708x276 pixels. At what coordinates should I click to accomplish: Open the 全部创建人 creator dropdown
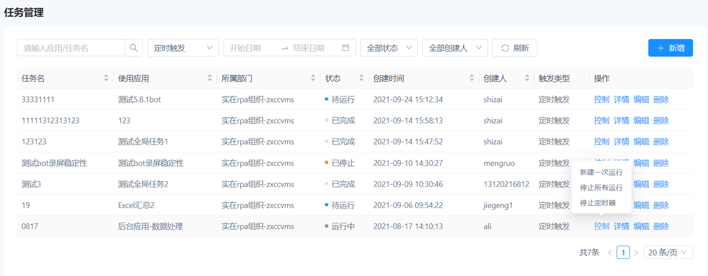point(454,48)
